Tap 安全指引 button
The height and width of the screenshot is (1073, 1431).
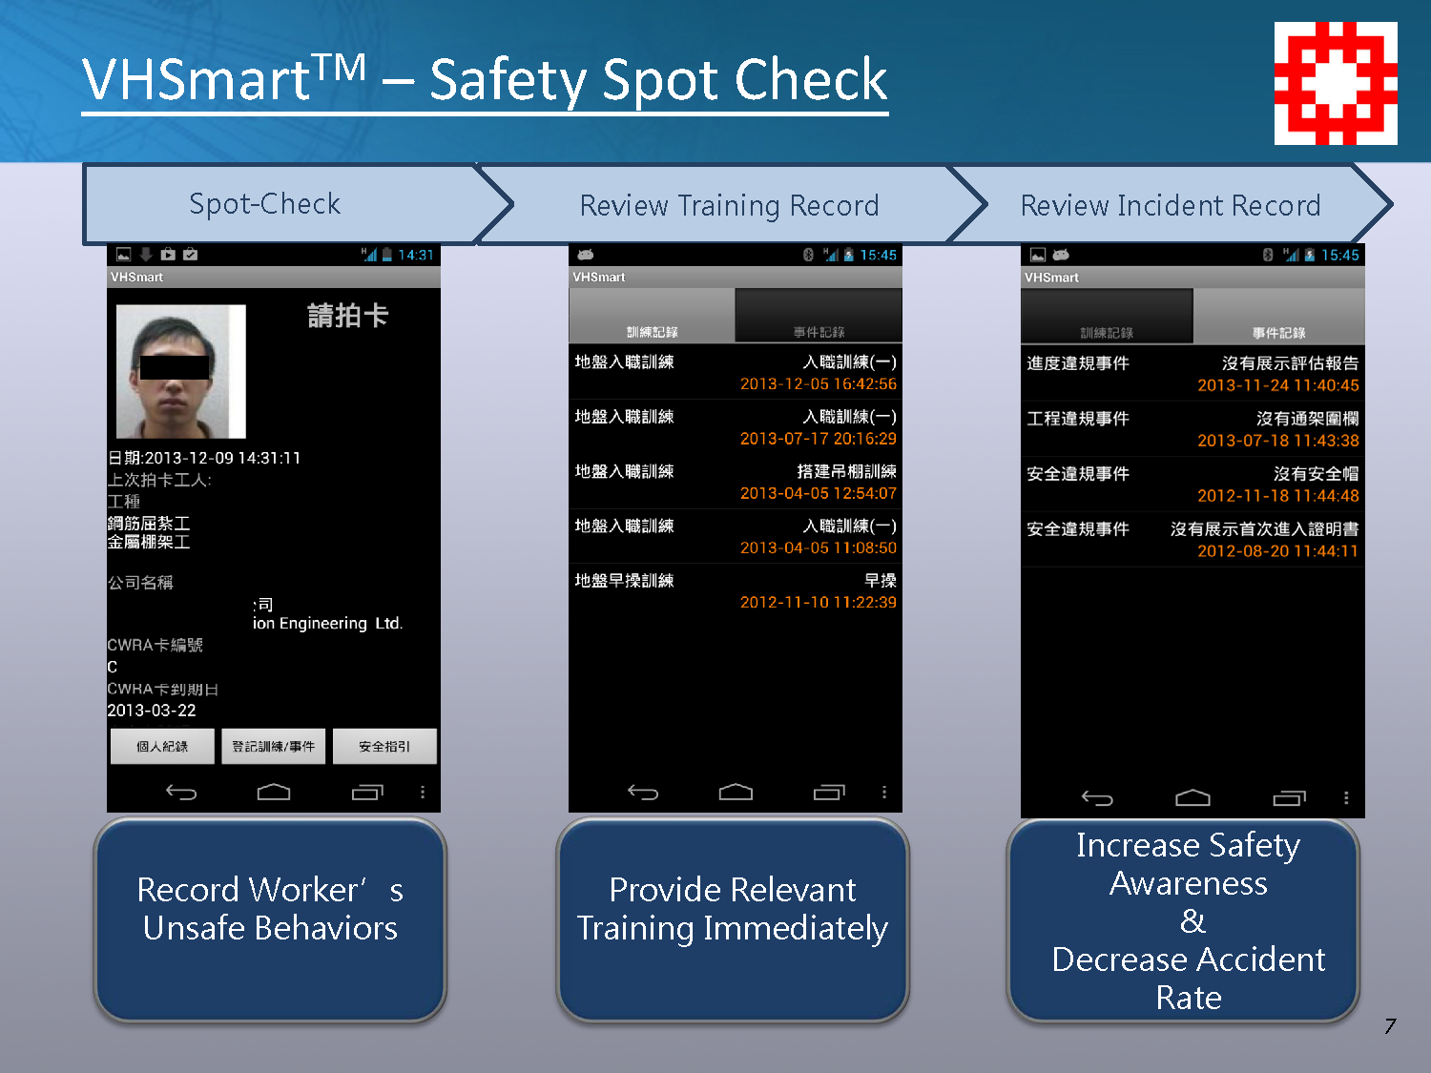384,746
